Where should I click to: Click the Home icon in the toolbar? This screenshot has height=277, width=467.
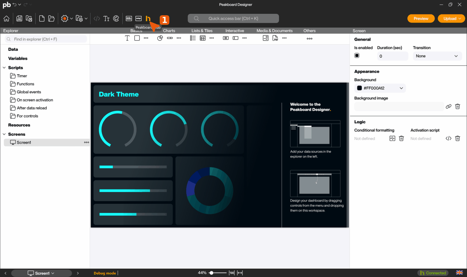tap(6, 19)
